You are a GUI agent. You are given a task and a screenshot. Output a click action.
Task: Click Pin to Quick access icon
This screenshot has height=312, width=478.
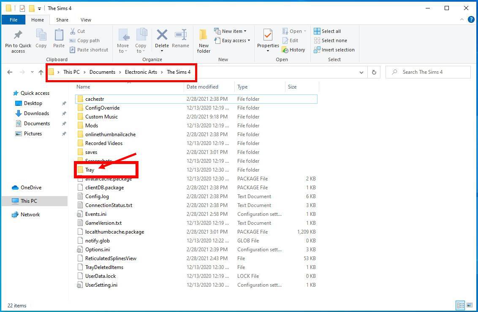pos(18,35)
